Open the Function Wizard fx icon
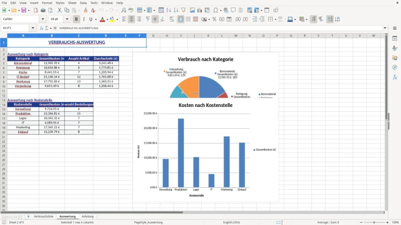This screenshot has height=225, width=401. coord(42,28)
